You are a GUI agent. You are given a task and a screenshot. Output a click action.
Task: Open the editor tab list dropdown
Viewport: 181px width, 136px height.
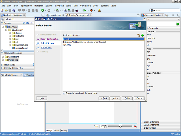[x=138, y=15]
